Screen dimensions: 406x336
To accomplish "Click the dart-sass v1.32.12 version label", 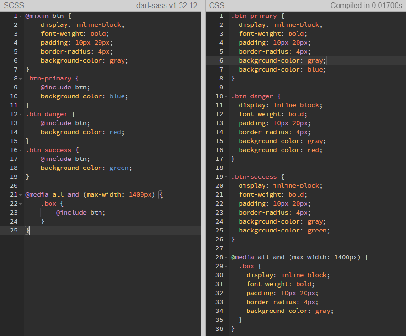I will tap(167, 6).
